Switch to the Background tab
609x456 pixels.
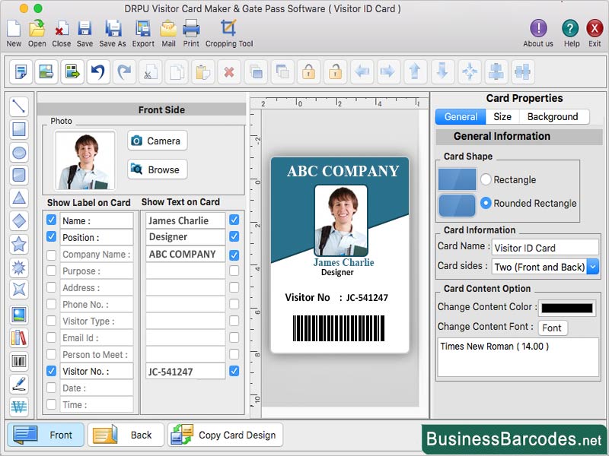(x=554, y=116)
